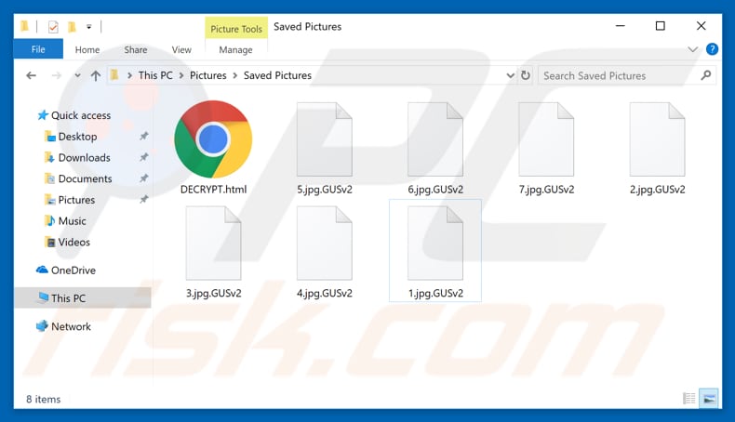Open OneDrive in the navigation pane

click(x=73, y=270)
